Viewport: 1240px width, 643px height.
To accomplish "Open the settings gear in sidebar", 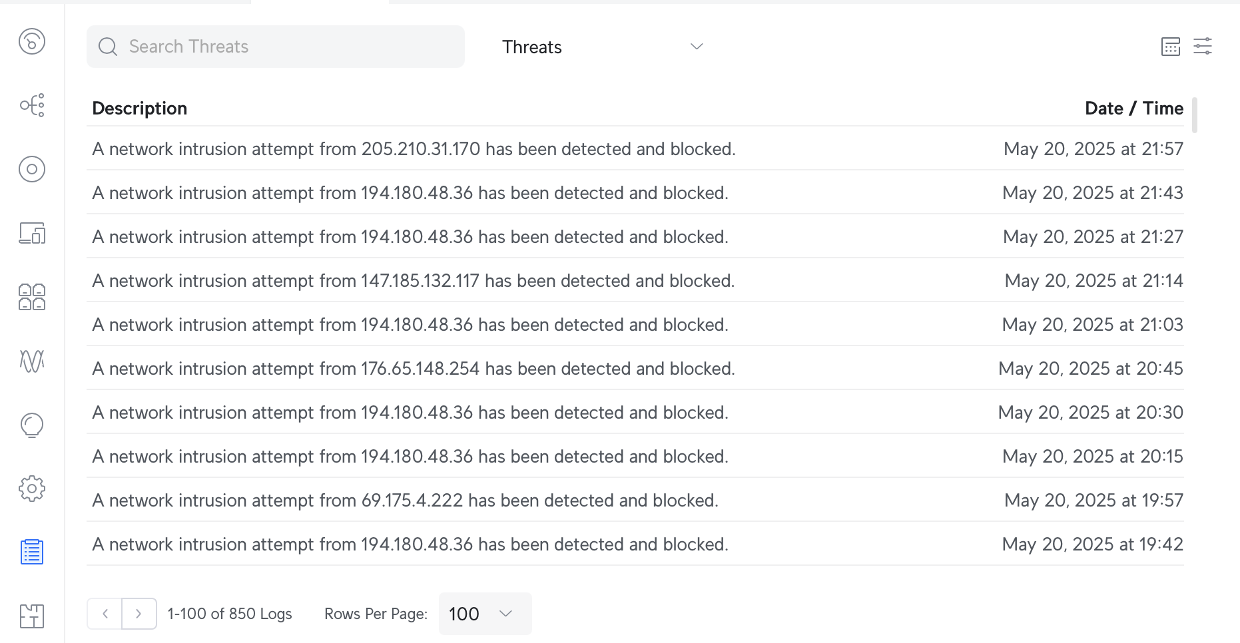I will [x=32, y=489].
